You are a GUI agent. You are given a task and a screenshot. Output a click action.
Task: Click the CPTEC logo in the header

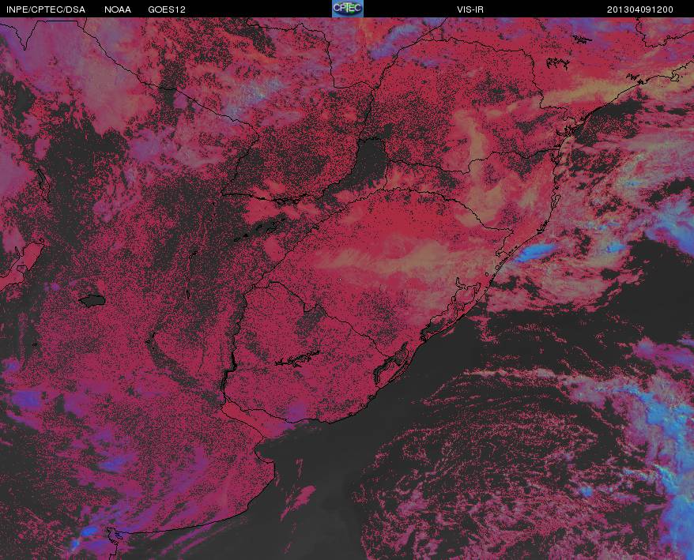[348, 9]
